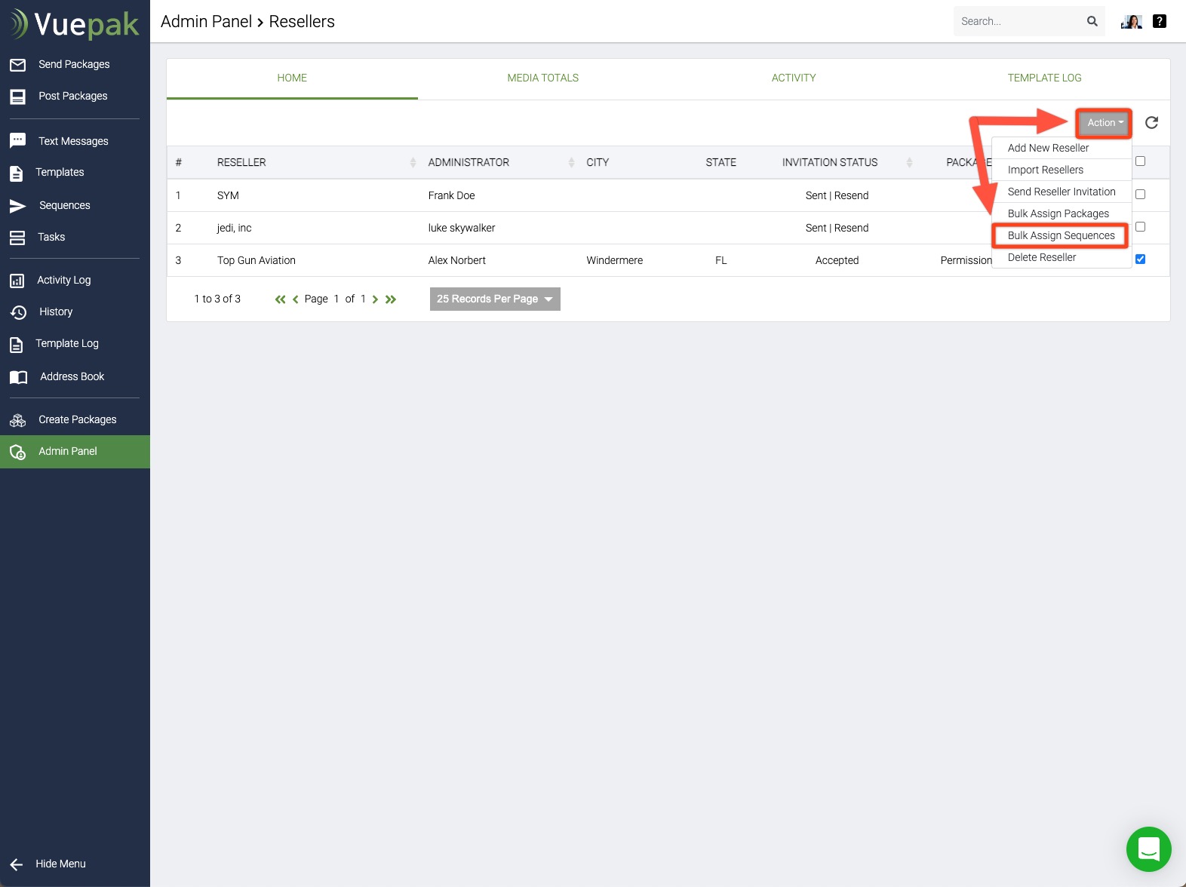The image size is (1186, 887).
Task: Uncheck the Top Gun Aviation checkbox
Action: tap(1140, 259)
